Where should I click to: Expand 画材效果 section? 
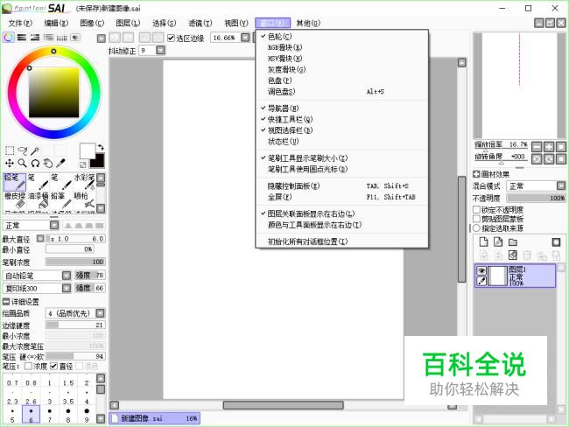(x=476, y=174)
